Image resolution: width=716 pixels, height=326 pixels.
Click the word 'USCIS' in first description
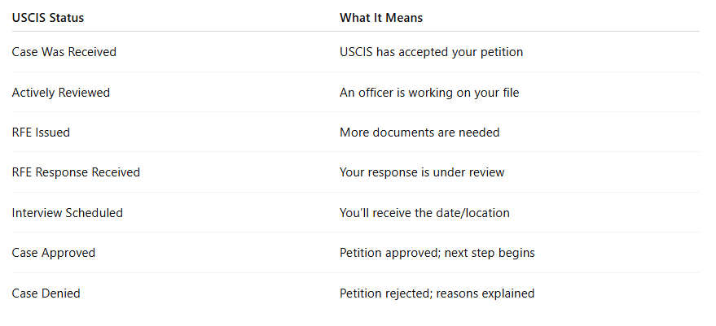tap(356, 52)
